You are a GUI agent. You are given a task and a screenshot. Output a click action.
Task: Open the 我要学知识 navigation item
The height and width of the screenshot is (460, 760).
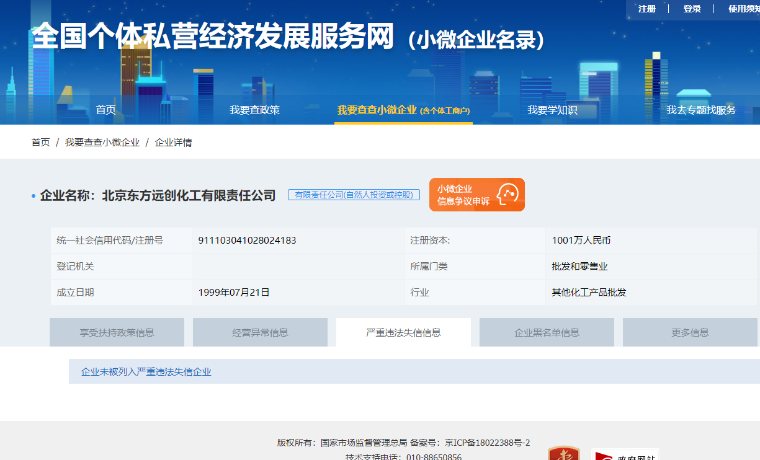[552, 110]
